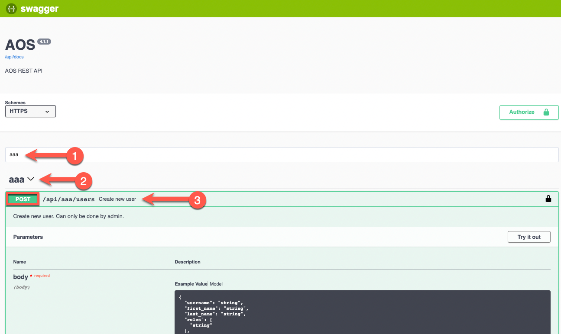Click the body parameter name in Parameters list
This screenshot has height=334, width=561.
click(20, 276)
